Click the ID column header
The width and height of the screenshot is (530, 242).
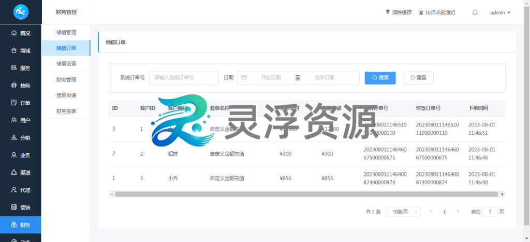pos(115,108)
